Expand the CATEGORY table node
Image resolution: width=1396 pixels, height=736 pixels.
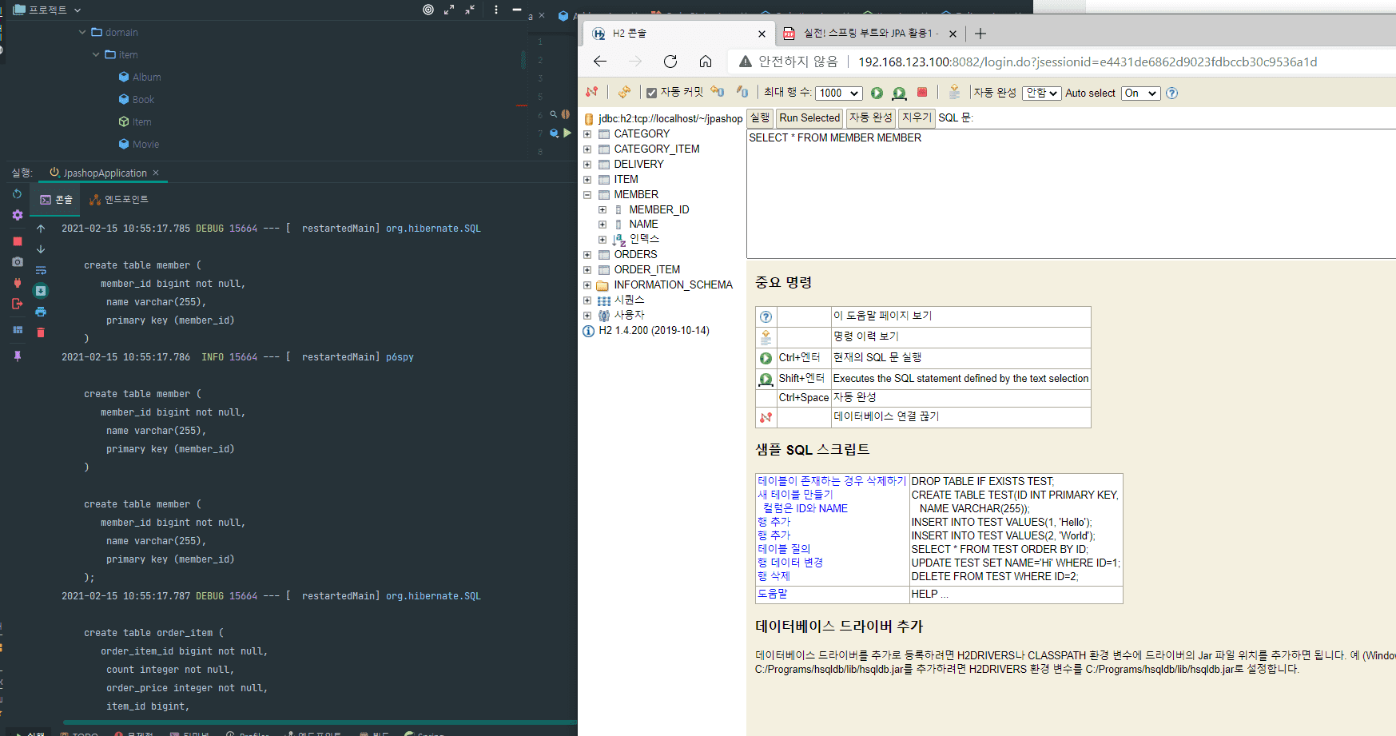pos(587,134)
